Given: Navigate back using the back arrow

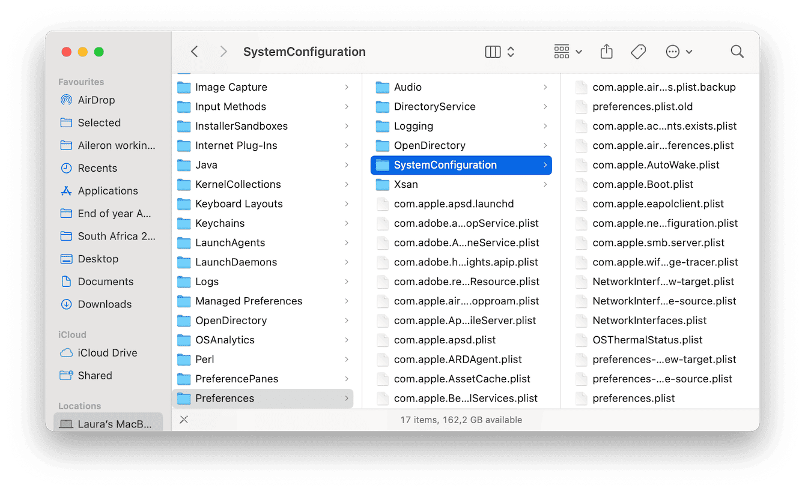Looking at the screenshot, I should (194, 52).
